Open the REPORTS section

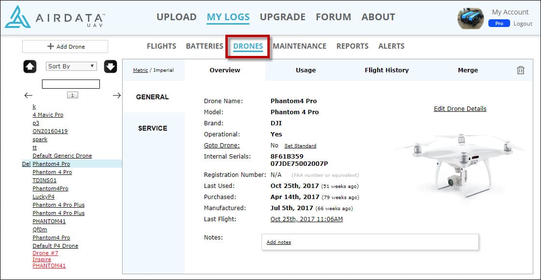[352, 46]
